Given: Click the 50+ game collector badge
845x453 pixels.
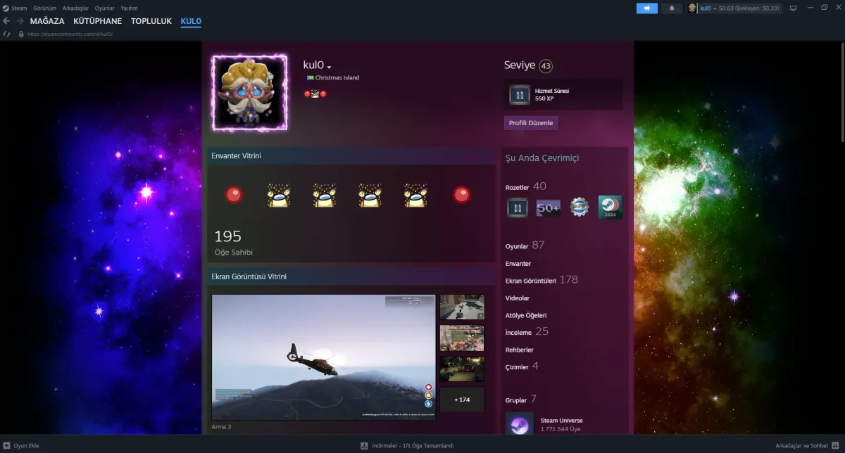Looking at the screenshot, I should point(549,208).
